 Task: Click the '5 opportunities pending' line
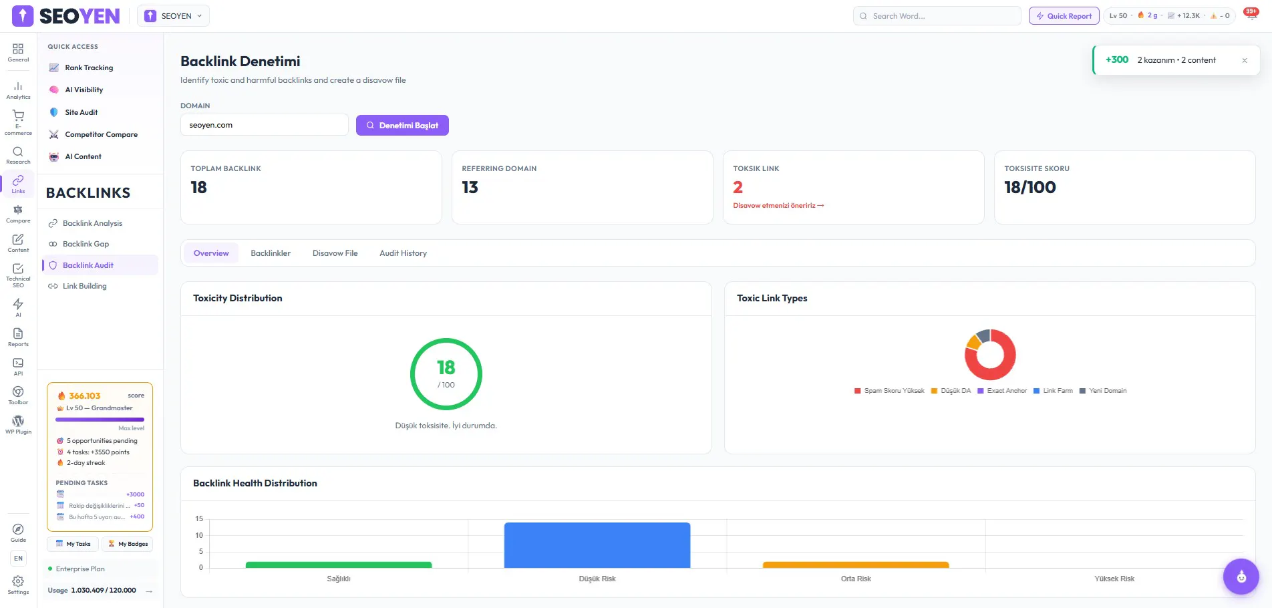tap(98, 441)
